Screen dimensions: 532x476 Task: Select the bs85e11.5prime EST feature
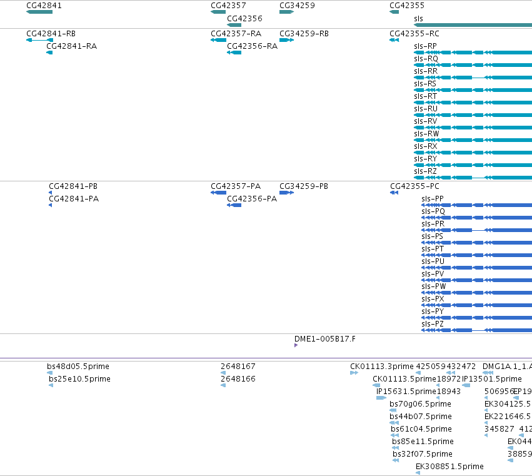pyautogui.click(x=395, y=448)
